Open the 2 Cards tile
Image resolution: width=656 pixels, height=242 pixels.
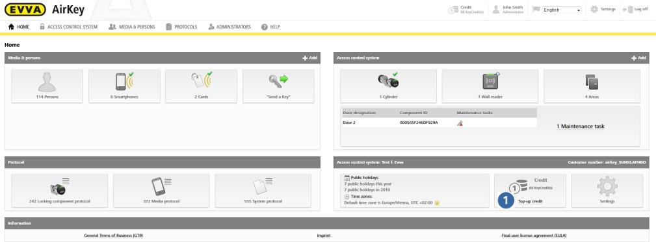click(x=202, y=86)
